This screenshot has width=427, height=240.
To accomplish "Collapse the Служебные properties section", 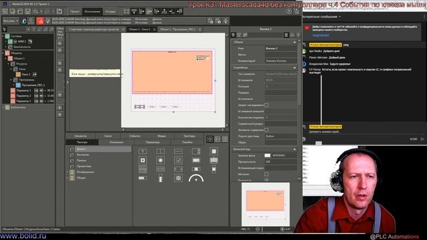I will [x=294, y=67].
